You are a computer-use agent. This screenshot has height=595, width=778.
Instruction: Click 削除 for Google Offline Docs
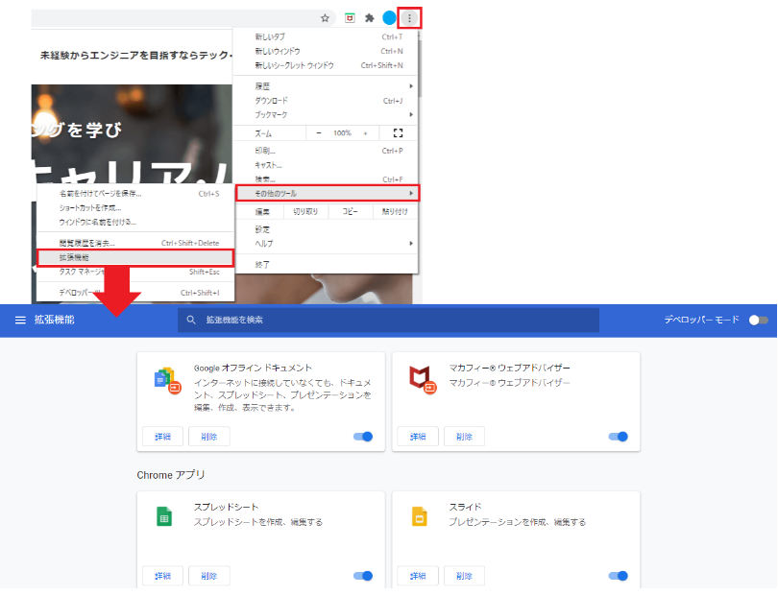208,437
